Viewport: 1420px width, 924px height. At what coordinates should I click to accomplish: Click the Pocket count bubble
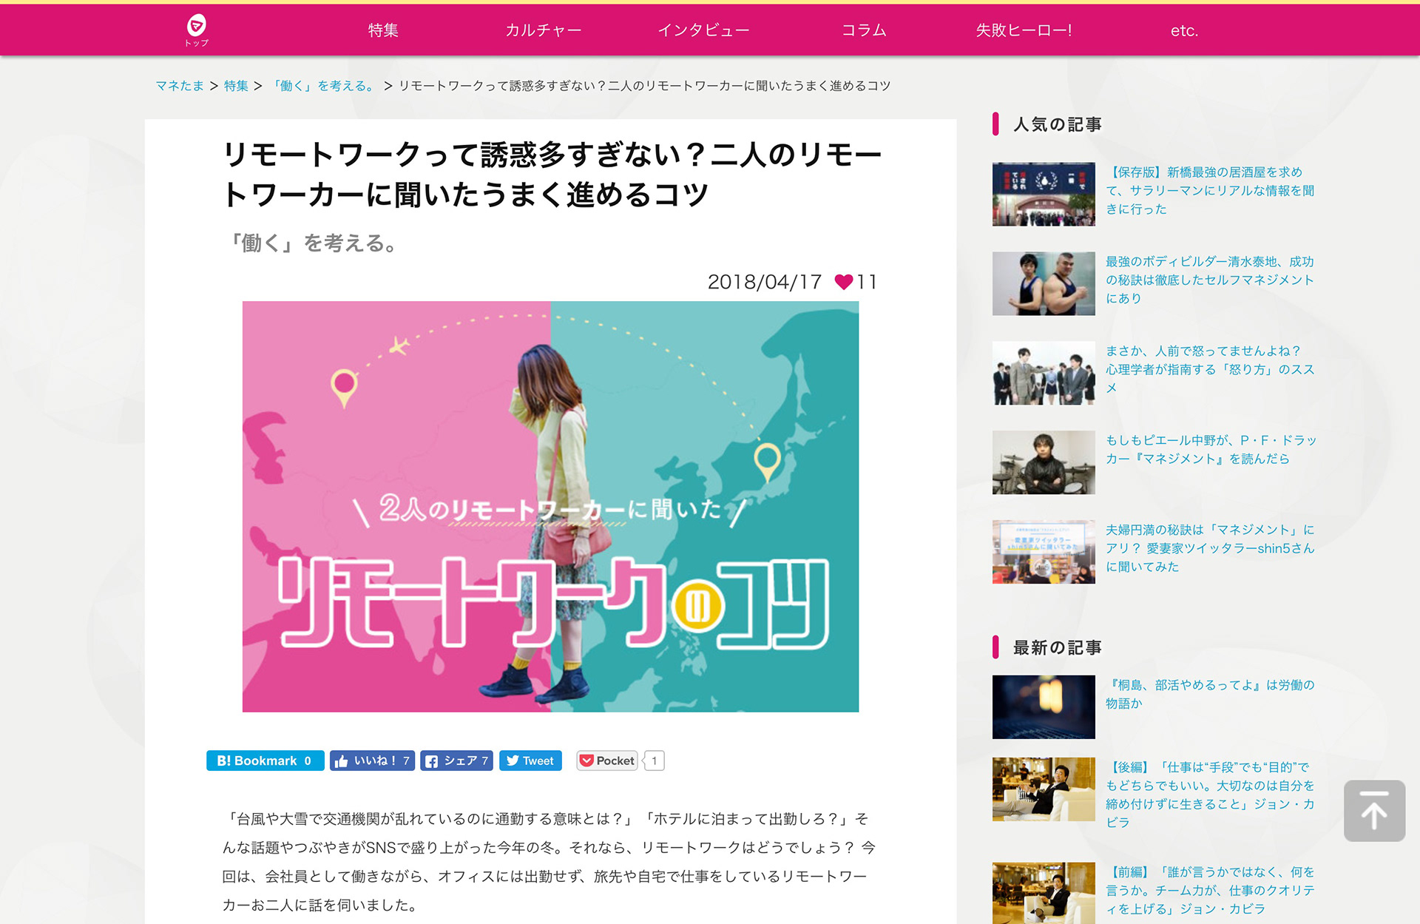click(654, 761)
